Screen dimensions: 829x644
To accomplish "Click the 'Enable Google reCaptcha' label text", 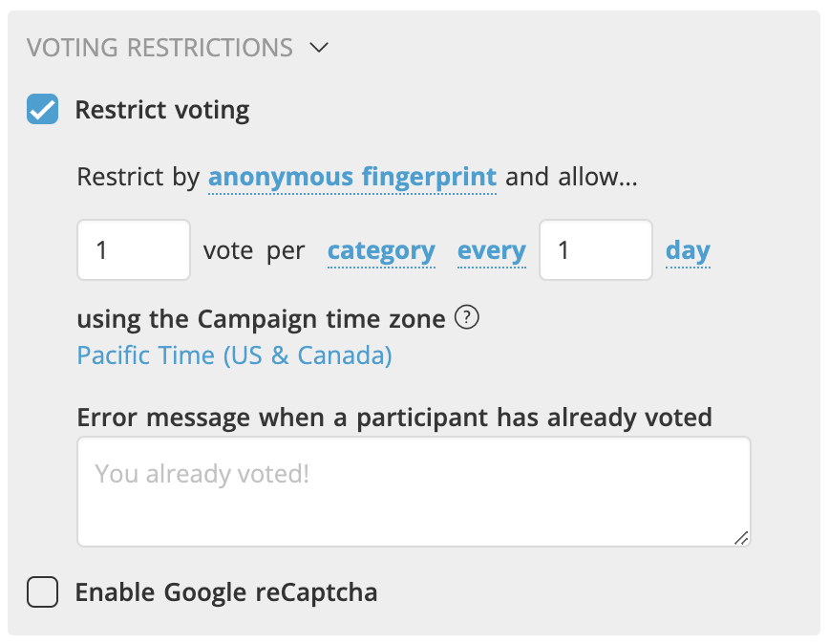I will tap(226, 592).
